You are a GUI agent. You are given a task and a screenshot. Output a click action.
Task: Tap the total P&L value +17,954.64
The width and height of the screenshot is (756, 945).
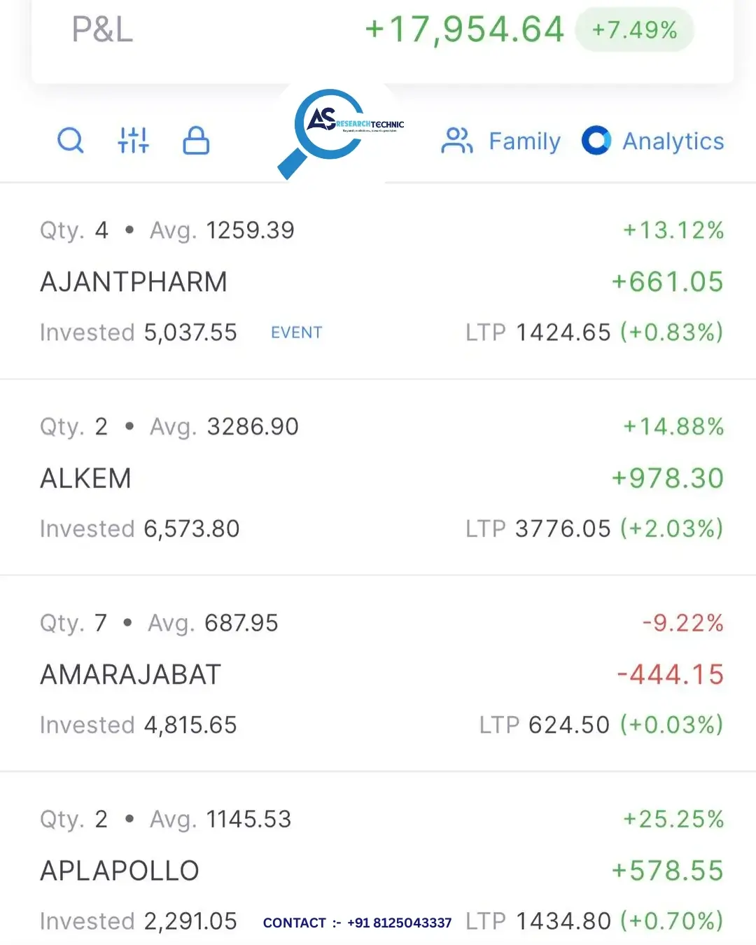click(x=464, y=30)
